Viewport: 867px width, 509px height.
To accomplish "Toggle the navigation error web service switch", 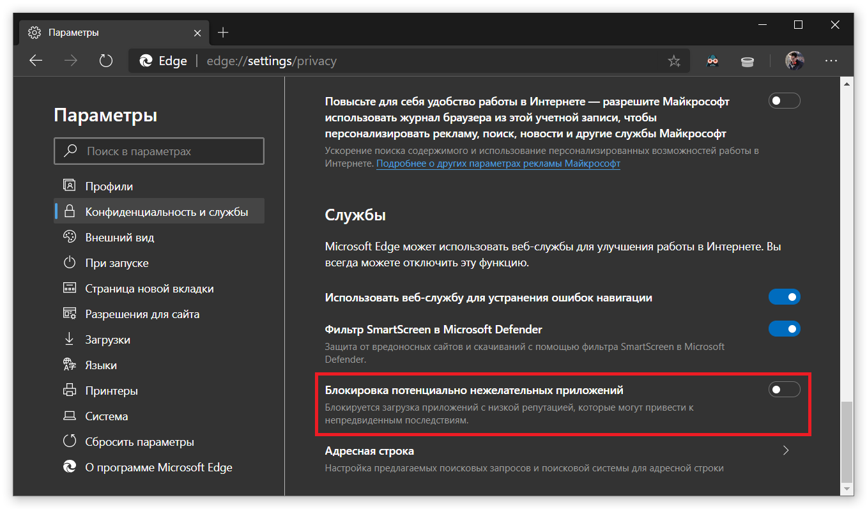I will tap(784, 297).
